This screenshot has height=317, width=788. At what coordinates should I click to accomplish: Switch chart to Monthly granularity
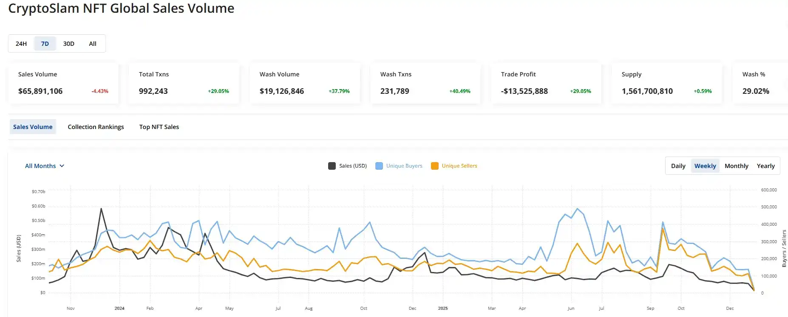click(x=736, y=166)
